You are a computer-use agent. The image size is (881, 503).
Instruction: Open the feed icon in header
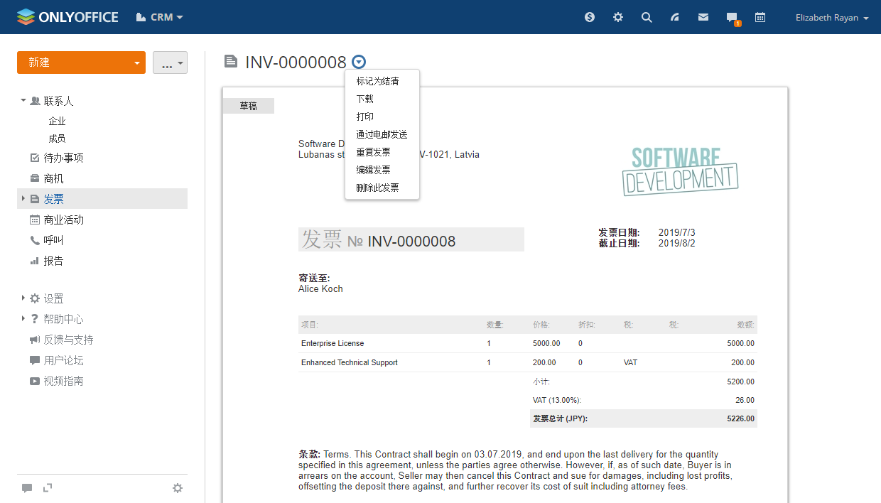click(675, 17)
